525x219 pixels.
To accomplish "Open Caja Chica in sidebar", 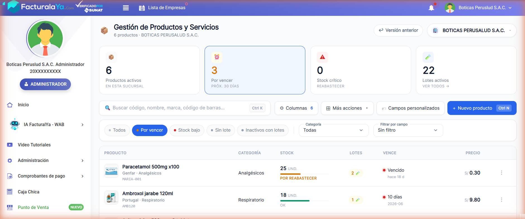I will click(28, 192).
